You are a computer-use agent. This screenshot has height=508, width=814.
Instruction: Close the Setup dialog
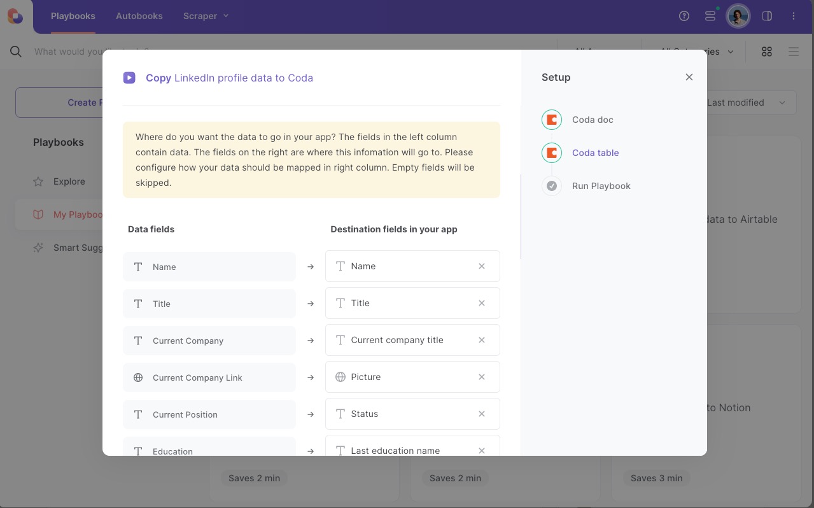coord(689,77)
